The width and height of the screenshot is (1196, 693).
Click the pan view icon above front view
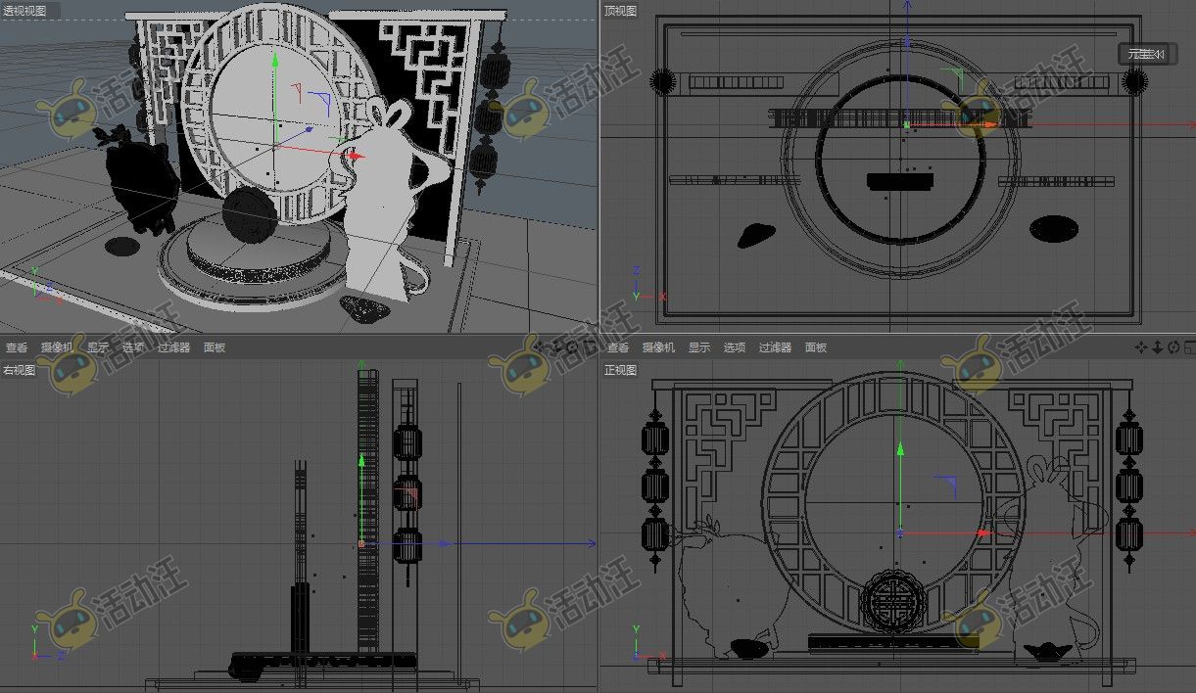tap(1141, 347)
